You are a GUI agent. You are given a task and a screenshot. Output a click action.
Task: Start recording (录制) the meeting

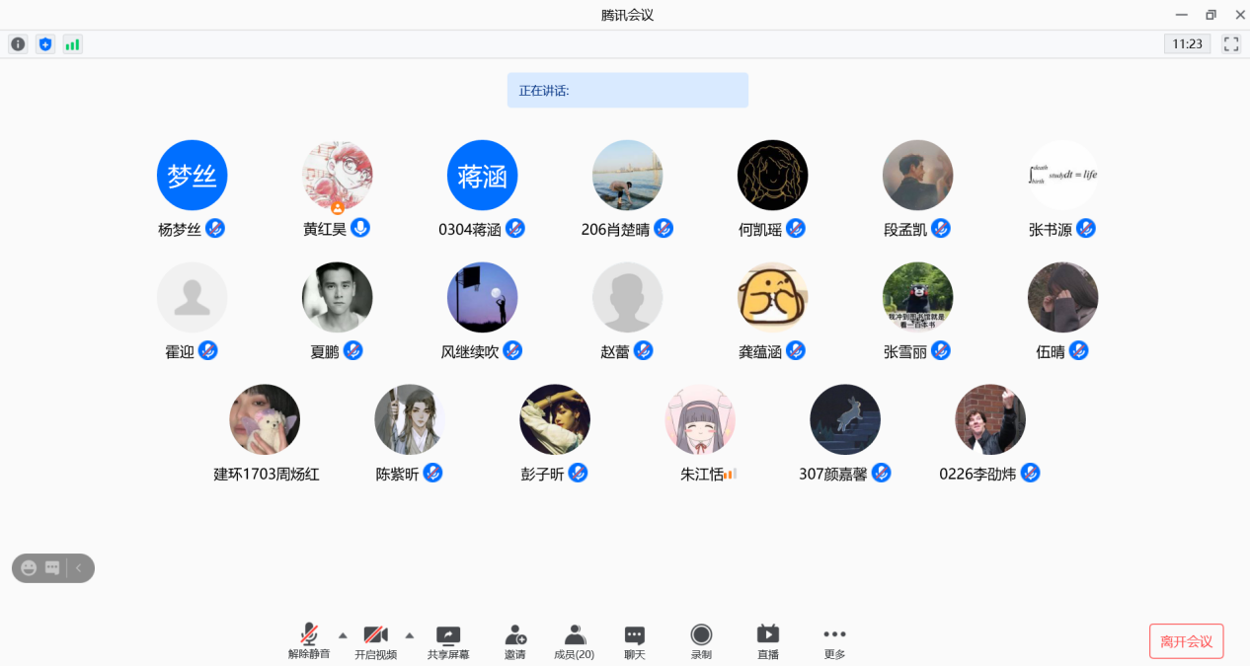701,641
